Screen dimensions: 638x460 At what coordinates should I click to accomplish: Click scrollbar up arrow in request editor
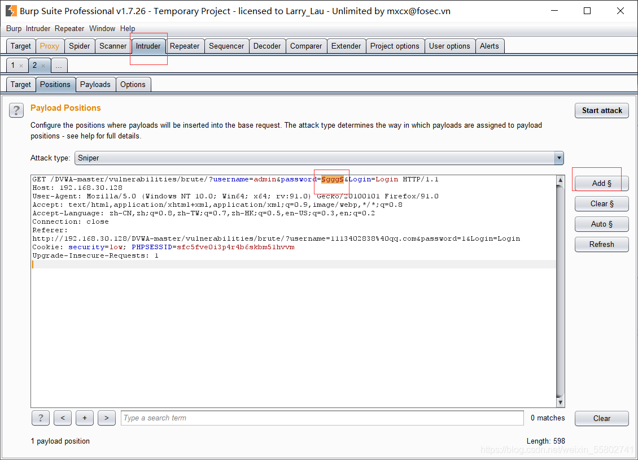point(560,180)
